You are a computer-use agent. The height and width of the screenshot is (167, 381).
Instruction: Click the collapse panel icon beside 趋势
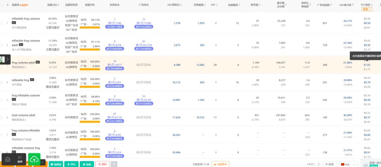coord(8,159)
